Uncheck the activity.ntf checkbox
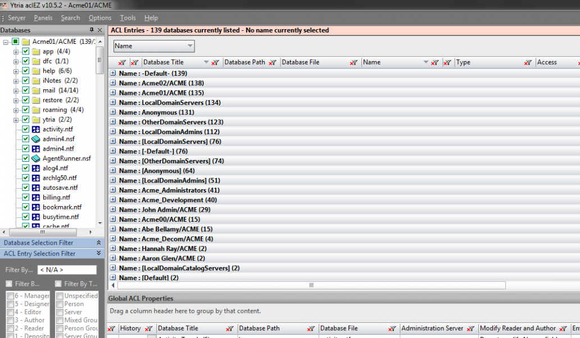 pos(25,129)
